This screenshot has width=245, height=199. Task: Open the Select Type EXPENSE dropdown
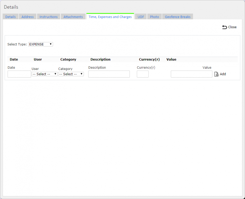click(x=41, y=44)
